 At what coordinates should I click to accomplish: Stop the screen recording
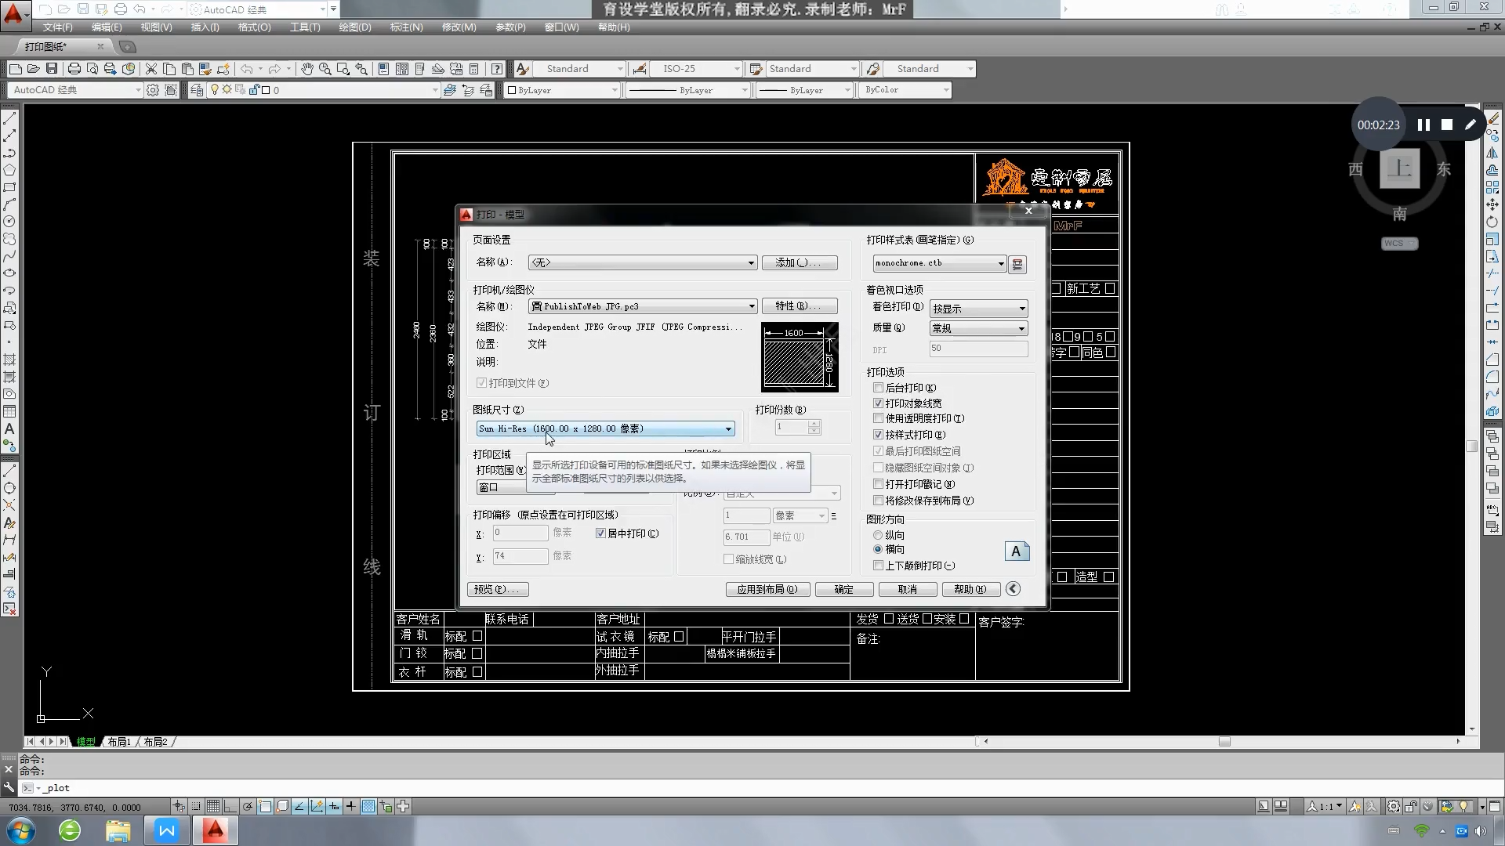point(1447,125)
